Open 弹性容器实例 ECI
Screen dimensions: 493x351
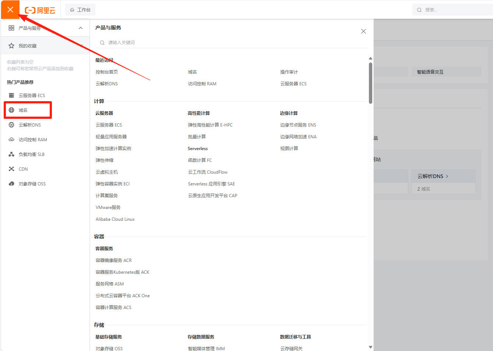point(113,184)
